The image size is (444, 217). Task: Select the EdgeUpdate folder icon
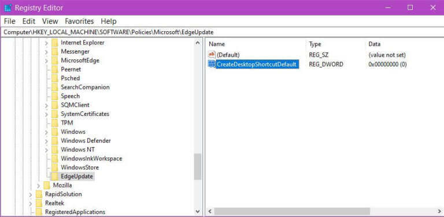click(55, 177)
